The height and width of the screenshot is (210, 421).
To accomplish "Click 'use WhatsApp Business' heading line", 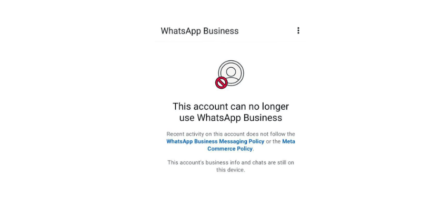I will tap(230, 118).
